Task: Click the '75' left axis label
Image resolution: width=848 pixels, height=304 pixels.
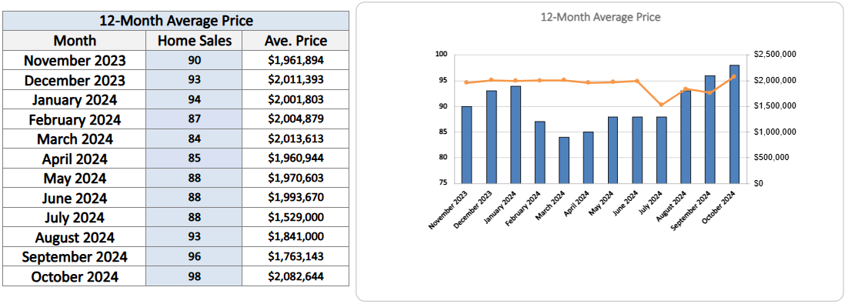Action: (443, 183)
